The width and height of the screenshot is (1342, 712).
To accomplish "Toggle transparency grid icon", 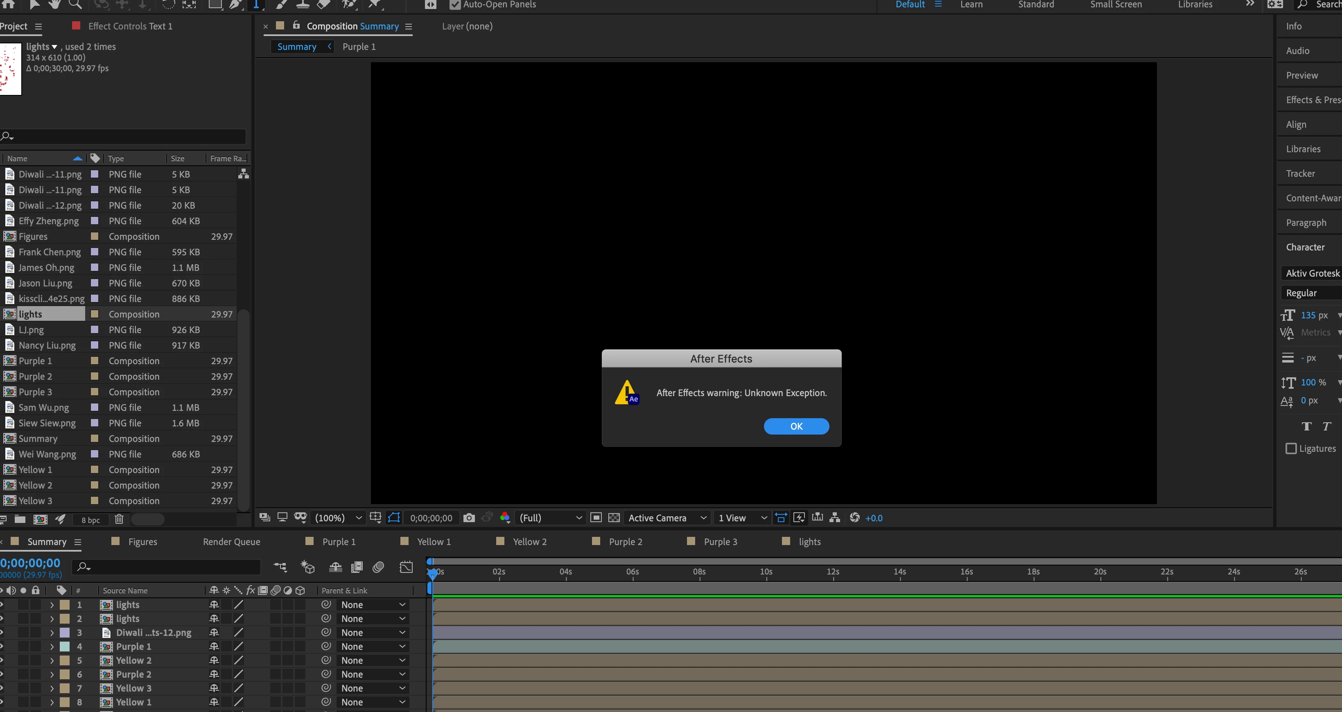I will [x=614, y=518].
